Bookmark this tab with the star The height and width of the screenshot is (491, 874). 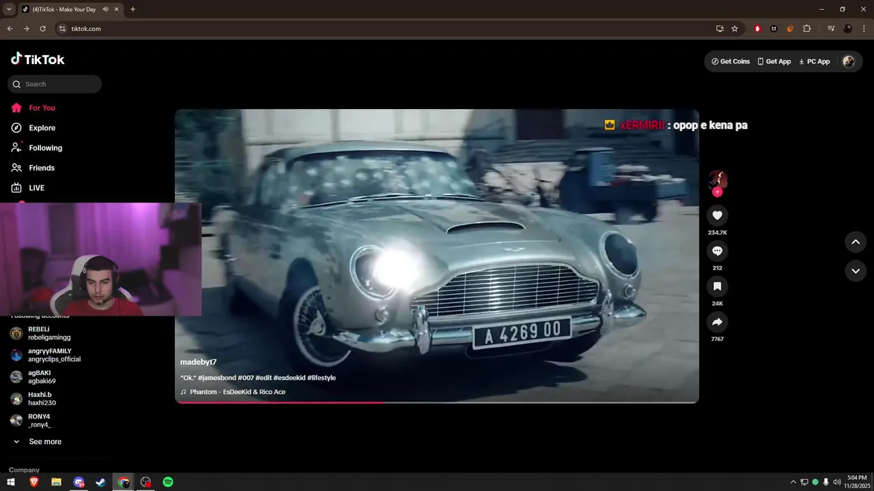735,29
